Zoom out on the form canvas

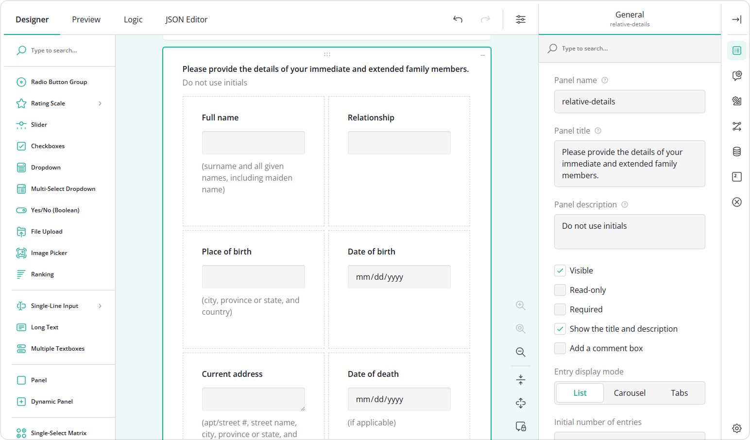point(520,352)
